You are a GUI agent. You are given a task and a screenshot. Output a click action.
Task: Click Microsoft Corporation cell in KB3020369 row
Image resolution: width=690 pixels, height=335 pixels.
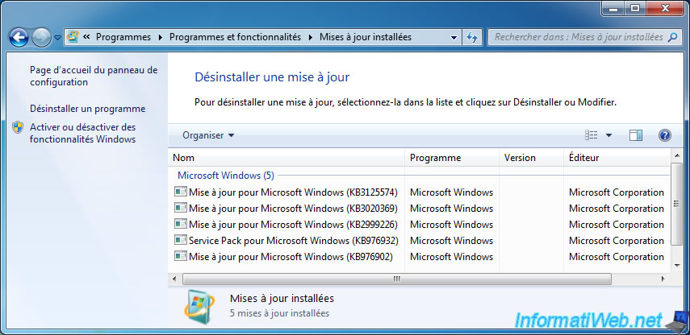point(617,209)
